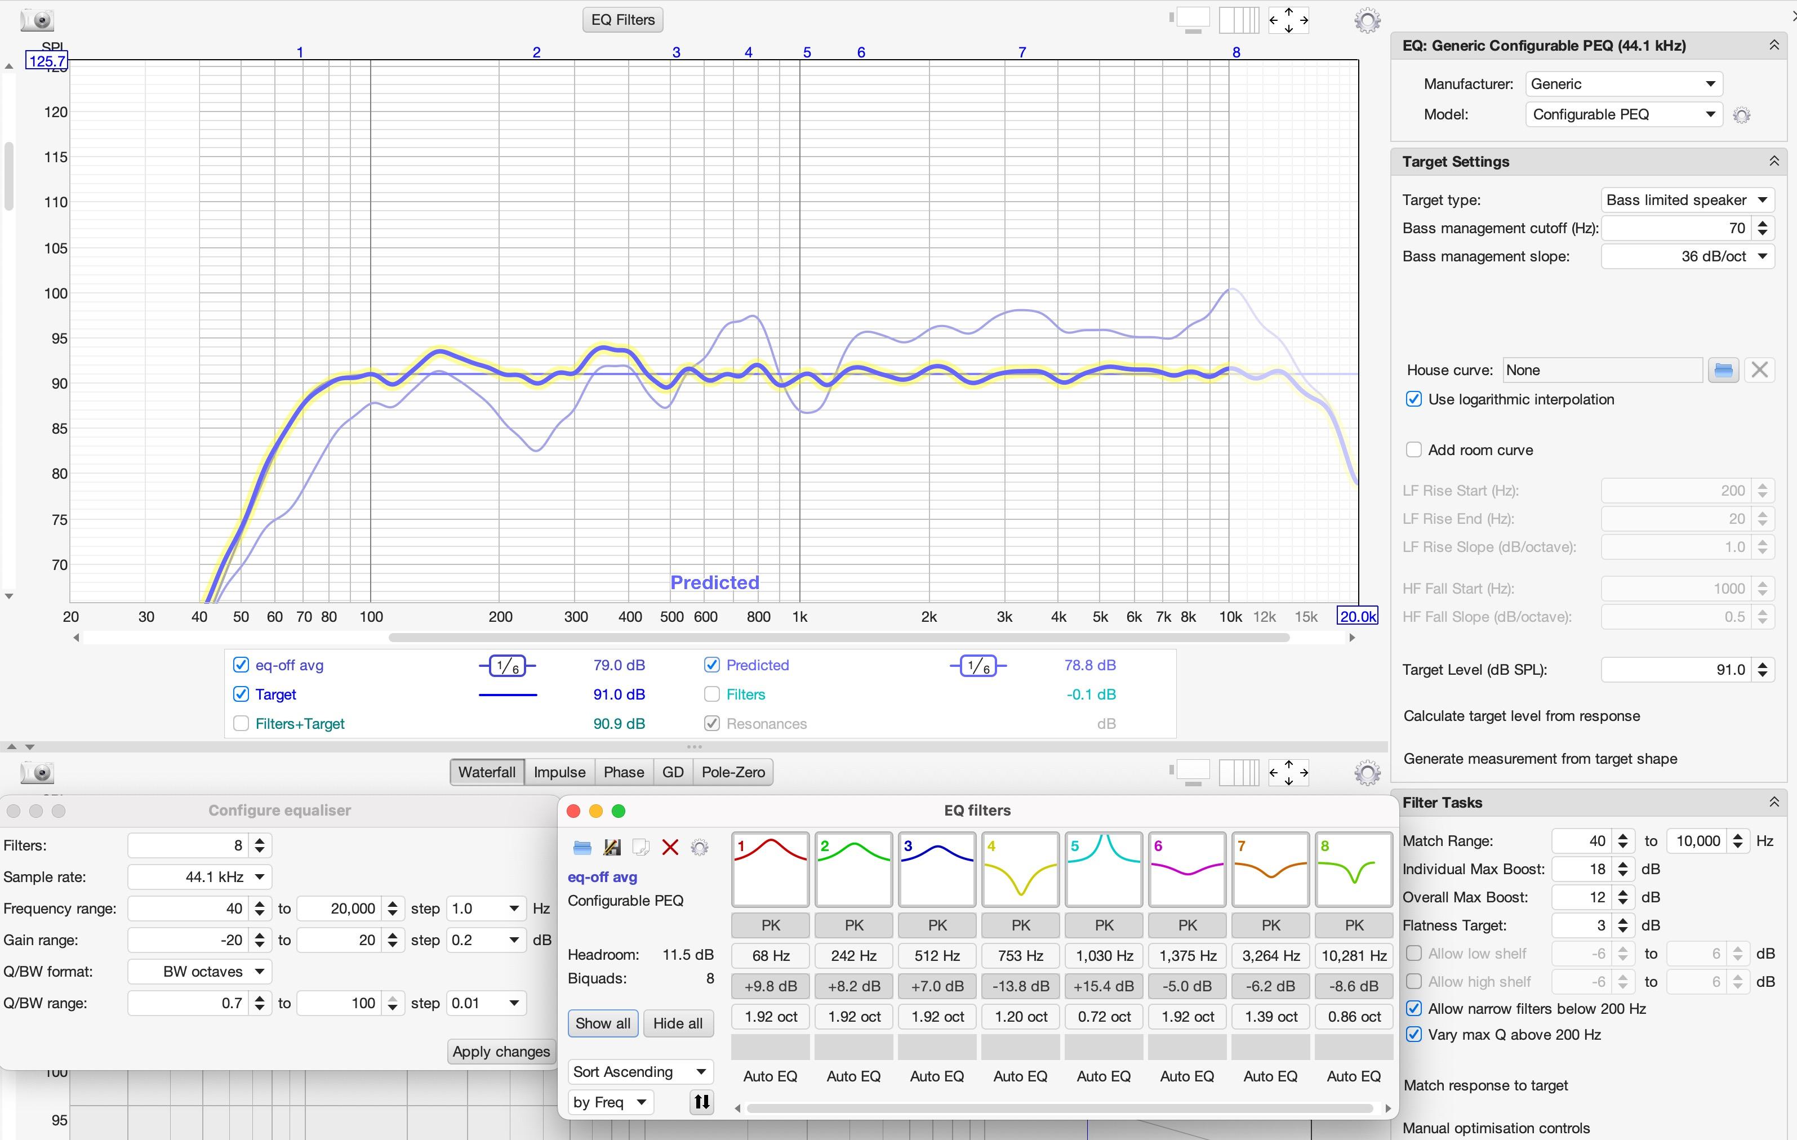Click the Show all button
The height and width of the screenshot is (1140, 1797).
[603, 1023]
